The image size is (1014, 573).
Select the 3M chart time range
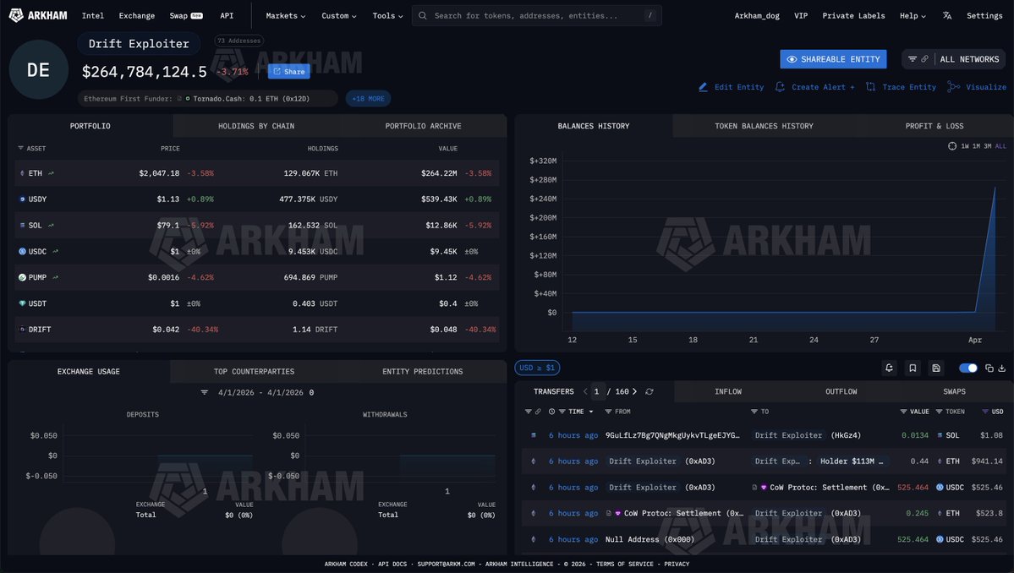pyautogui.click(x=987, y=146)
